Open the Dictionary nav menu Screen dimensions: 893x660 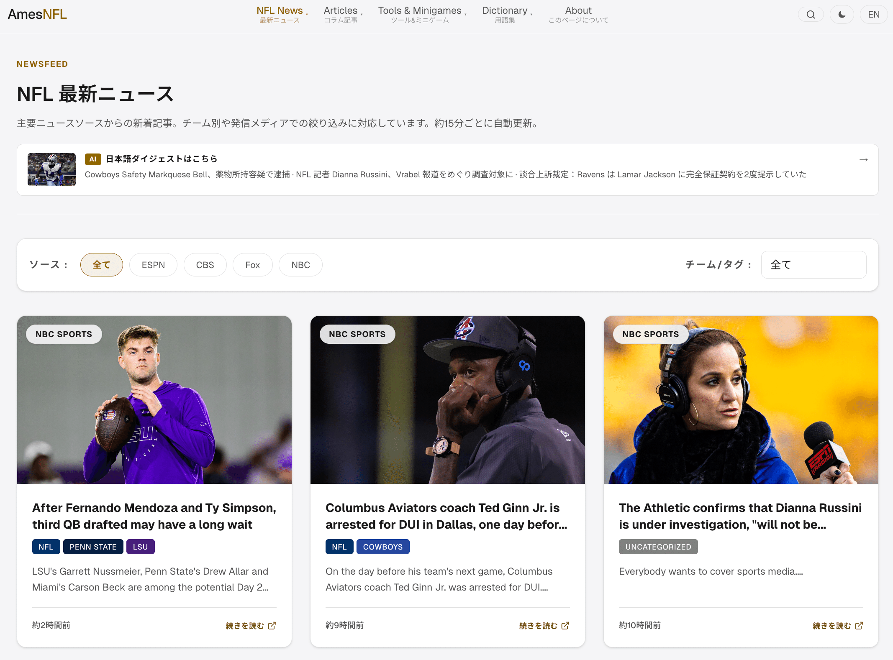tap(505, 14)
